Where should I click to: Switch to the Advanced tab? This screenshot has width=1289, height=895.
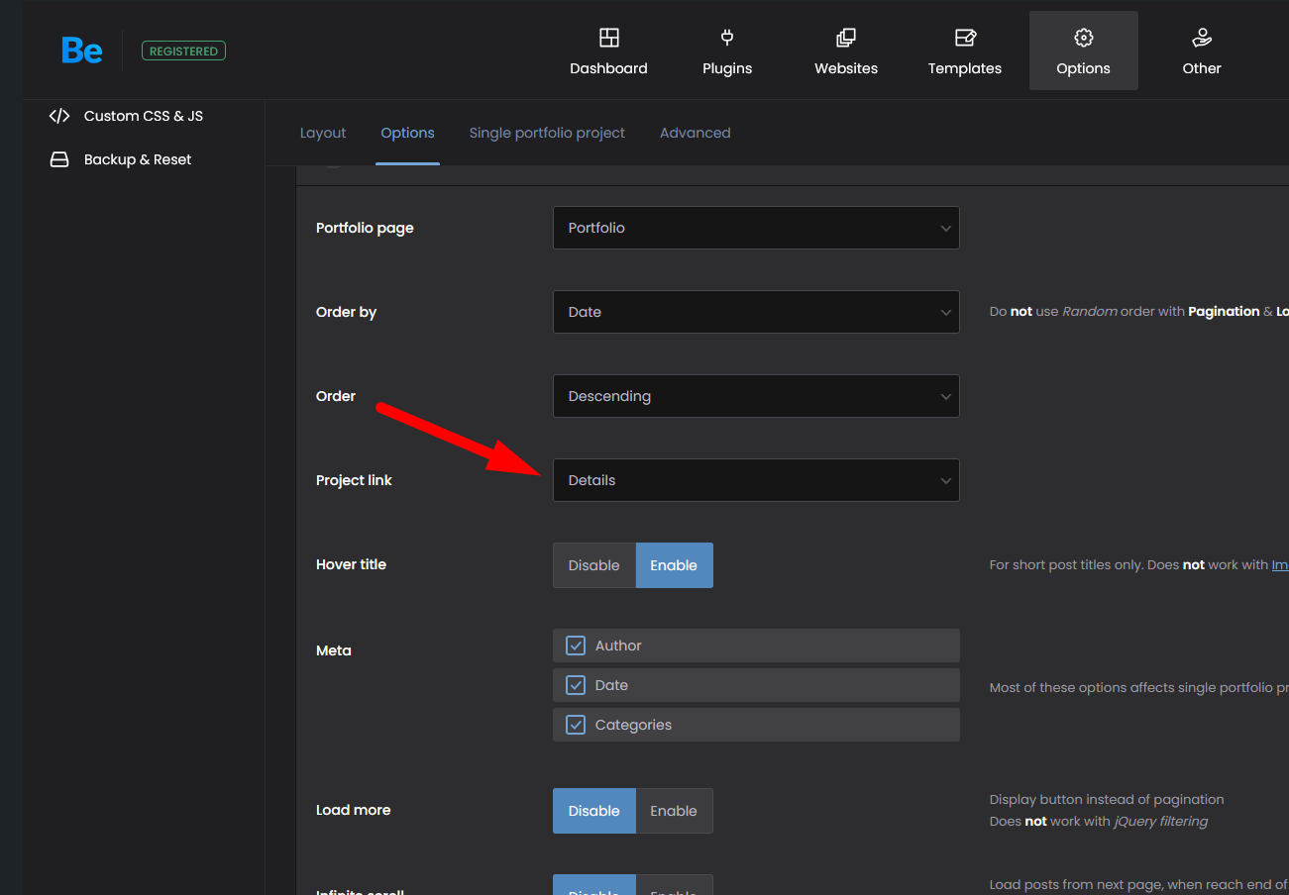(x=696, y=133)
